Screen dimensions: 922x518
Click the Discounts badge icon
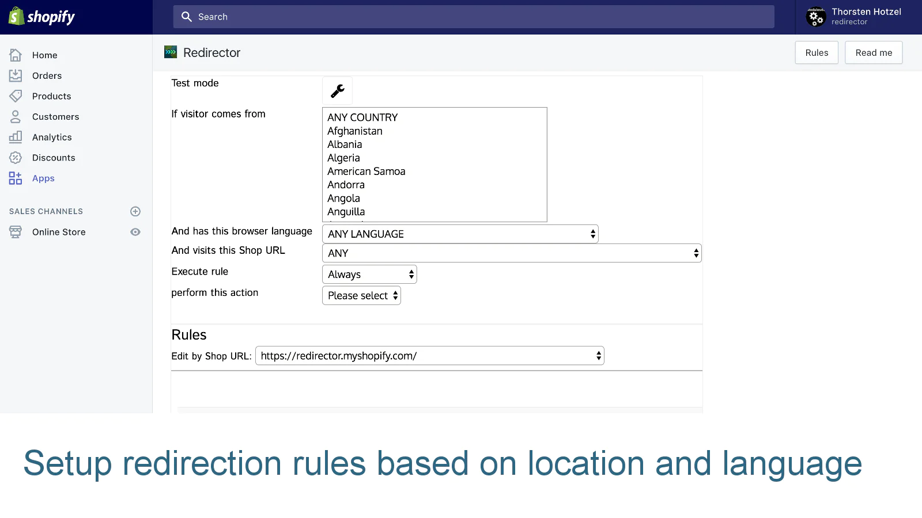(x=16, y=158)
